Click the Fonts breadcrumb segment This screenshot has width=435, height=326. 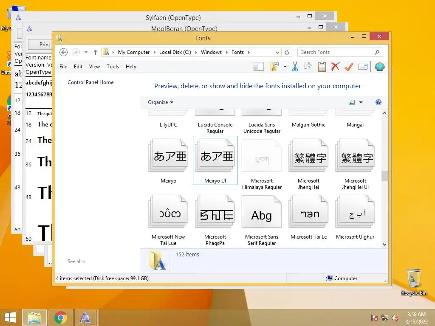pos(237,52)
